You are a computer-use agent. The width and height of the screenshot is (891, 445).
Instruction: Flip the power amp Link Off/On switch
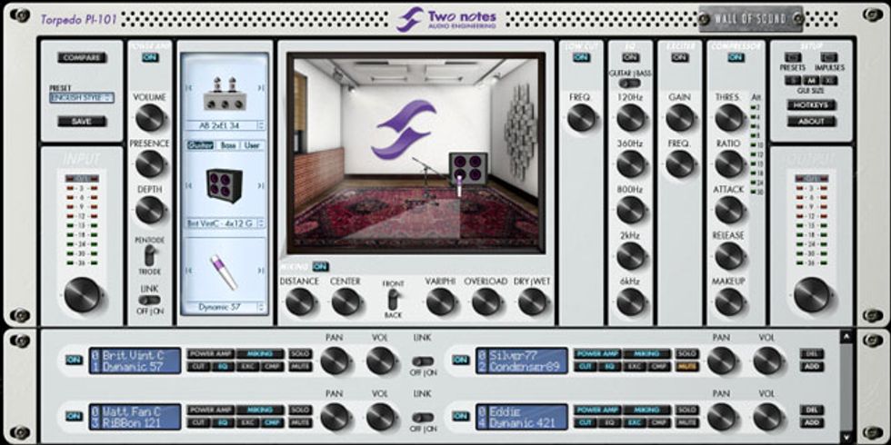click(149, 300)
